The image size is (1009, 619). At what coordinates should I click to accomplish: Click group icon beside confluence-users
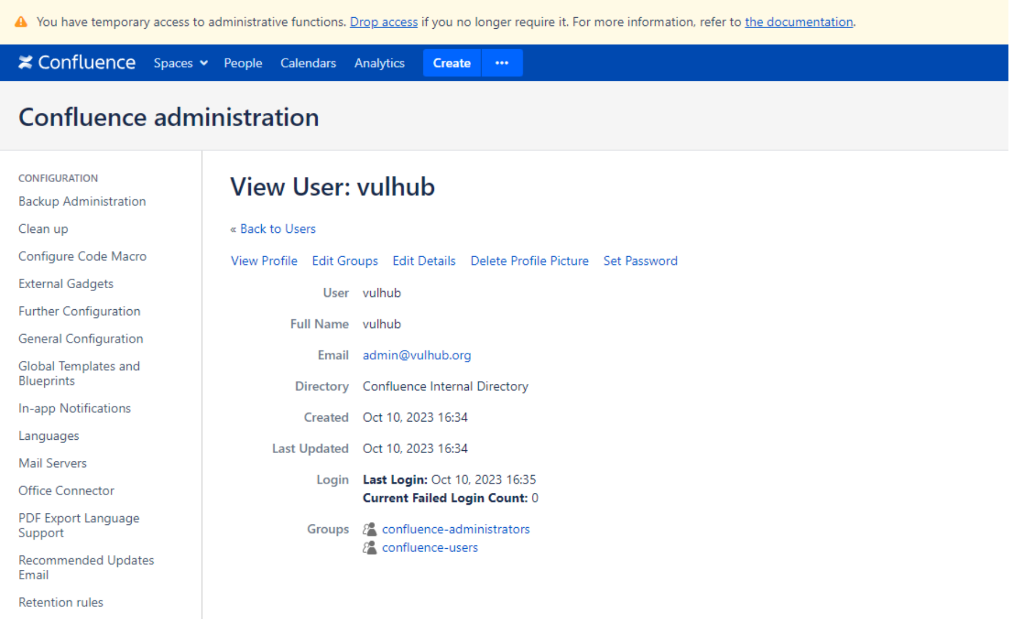click(x=370, y=548)
